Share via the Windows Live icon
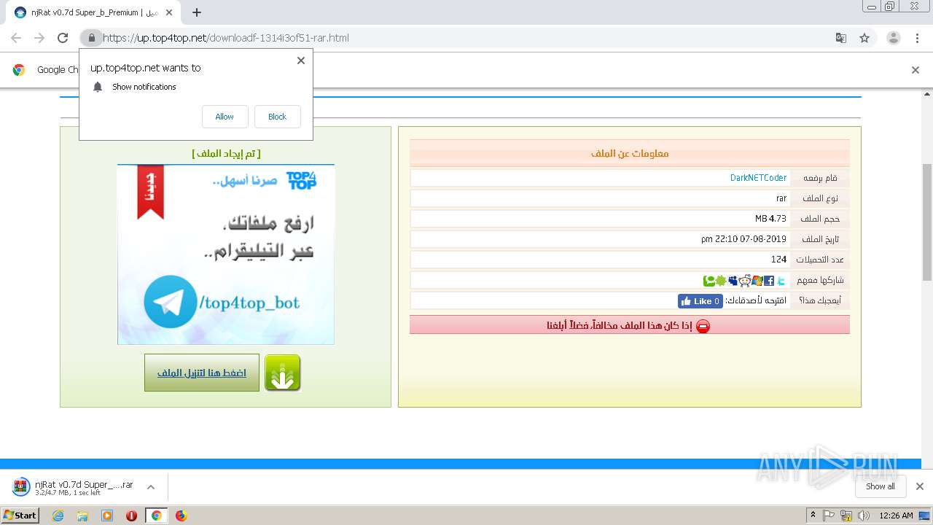 tap(757, 280)
